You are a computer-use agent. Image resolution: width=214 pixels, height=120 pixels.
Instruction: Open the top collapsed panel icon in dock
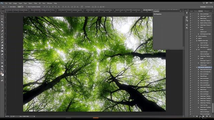click(x=187, y=13)
